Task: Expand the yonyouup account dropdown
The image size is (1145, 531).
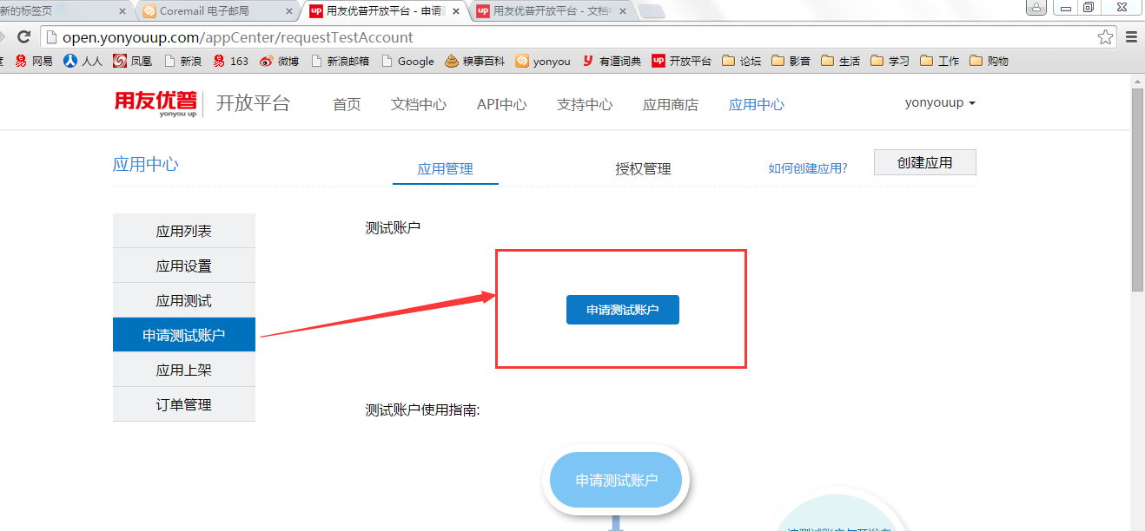Action: pyautogui.click(x=940, y=102)
